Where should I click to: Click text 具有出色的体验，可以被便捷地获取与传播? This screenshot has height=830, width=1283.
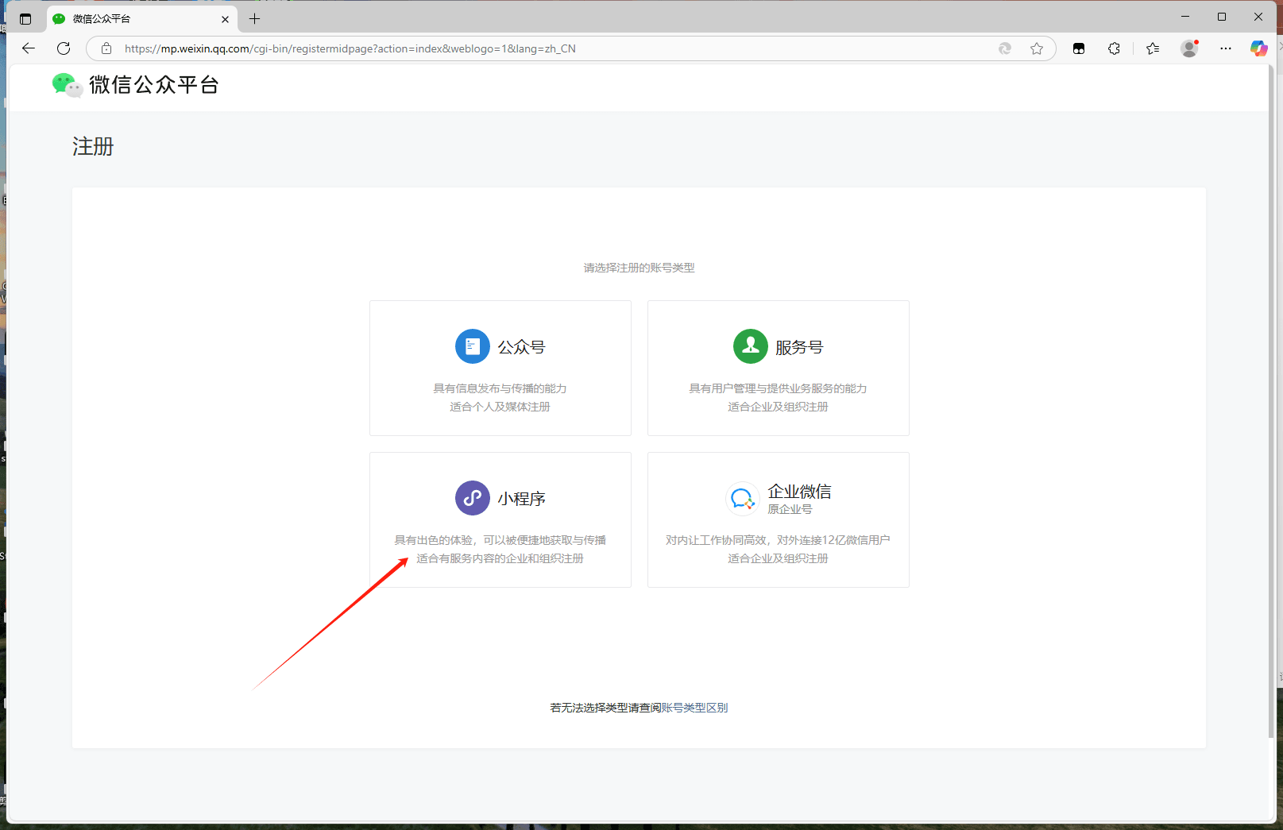coord(500,540)
